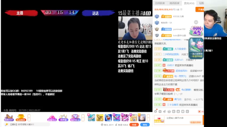Open the 甜蜜告白 heart icon

point(52,118)
